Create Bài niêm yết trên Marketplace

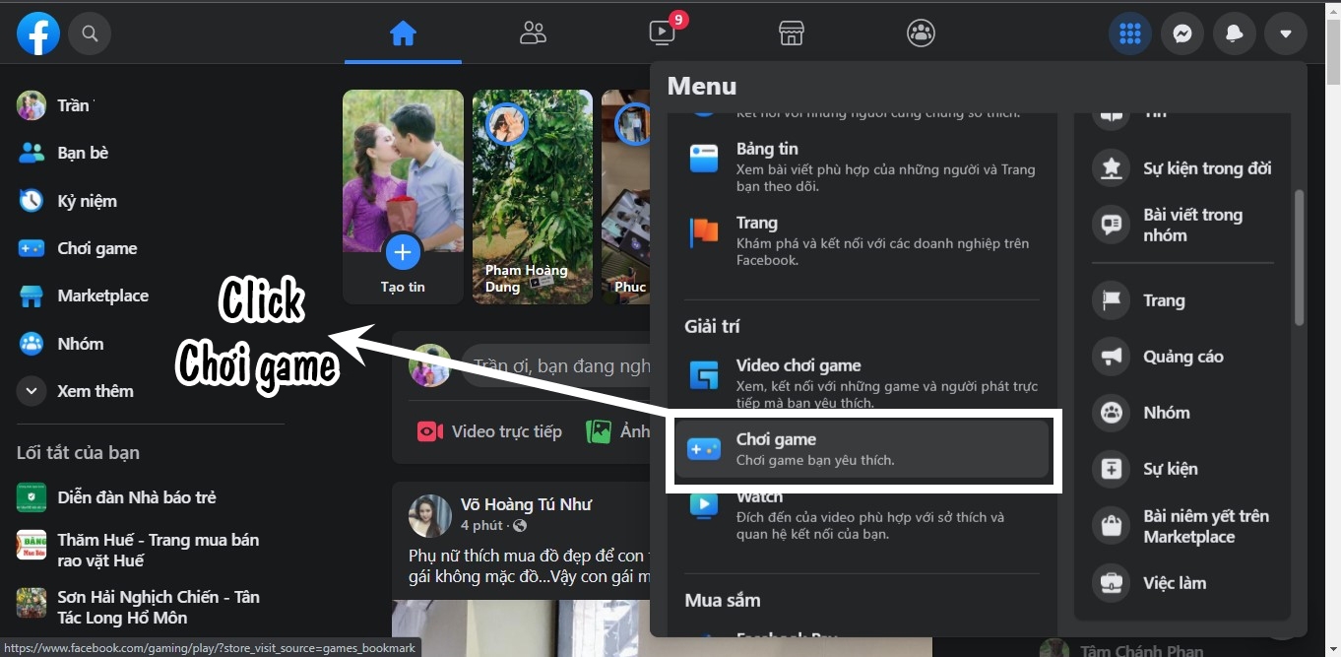1183,526
